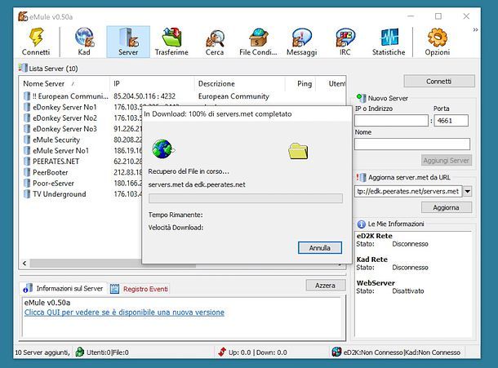Click Le Mie Informazioni info icon
Image resolution: width=498 pixels, height=368 pixels.
361,224
